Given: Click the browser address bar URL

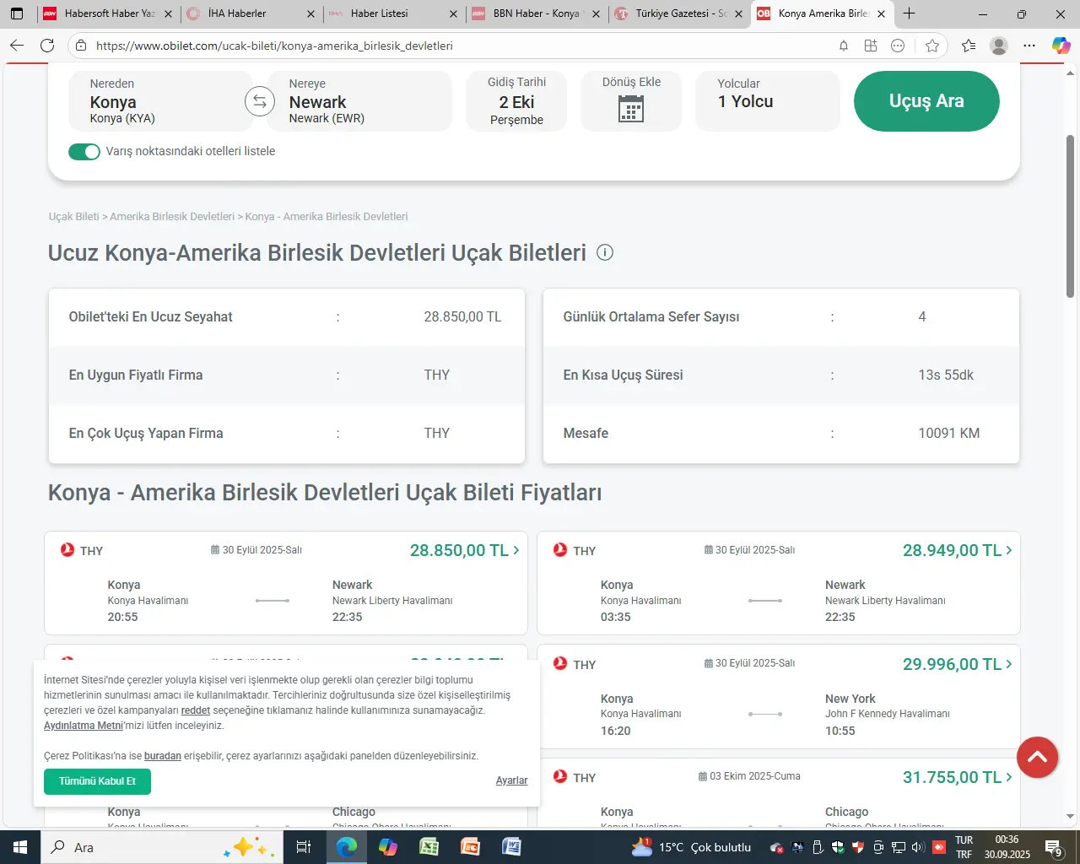Looking at the screenshot, I should coord(274,46).
